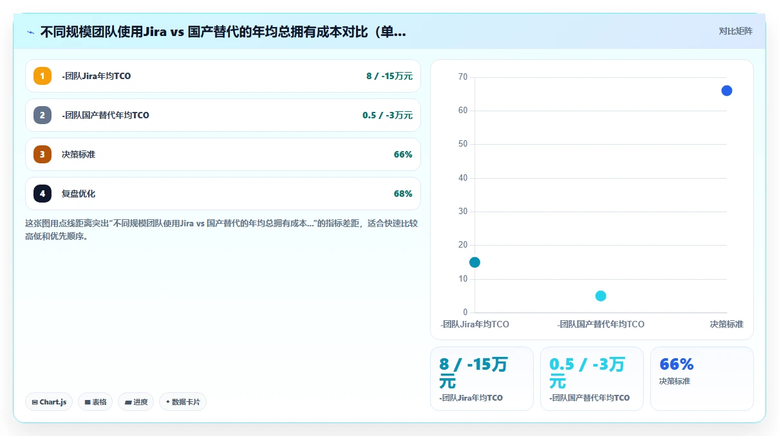Click the description paragraph under the list
The image size is (779, 436).
pyautogui.click(x=222, y=230)
